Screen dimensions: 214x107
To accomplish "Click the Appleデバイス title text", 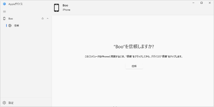I will click(16, 4).
